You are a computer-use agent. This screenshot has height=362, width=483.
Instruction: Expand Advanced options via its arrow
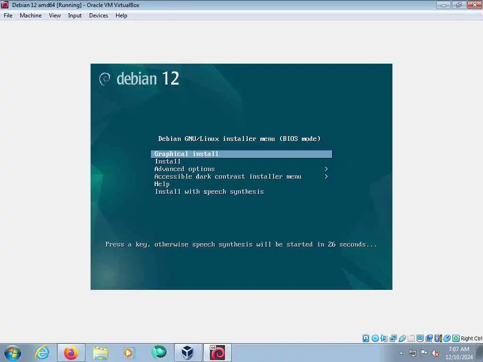pos(326,169)
